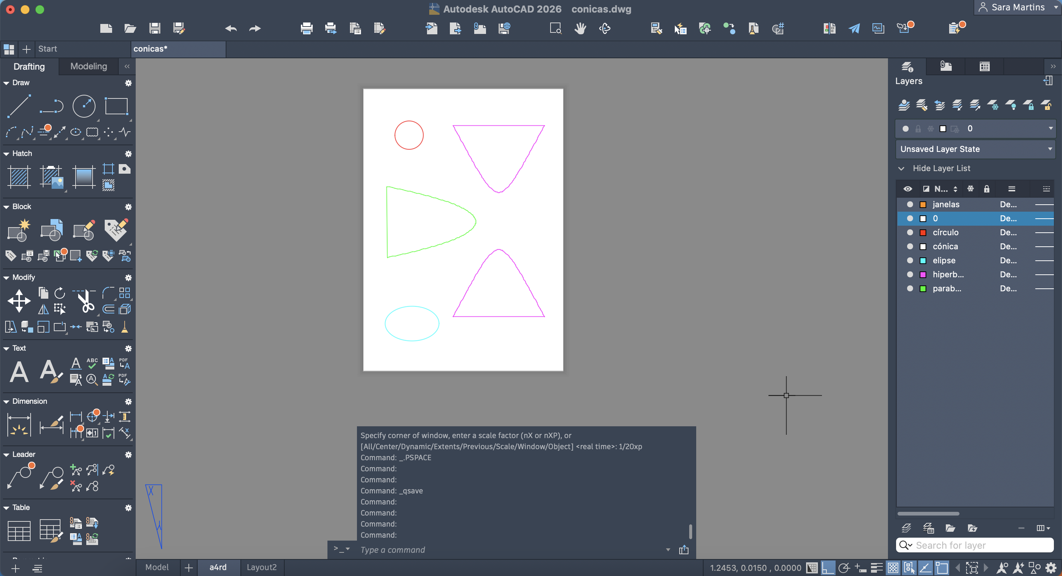This screenshot has width=1062, height=576.
Task: Open the Unsaved Layer State dropdown
Action: (975, 149)
